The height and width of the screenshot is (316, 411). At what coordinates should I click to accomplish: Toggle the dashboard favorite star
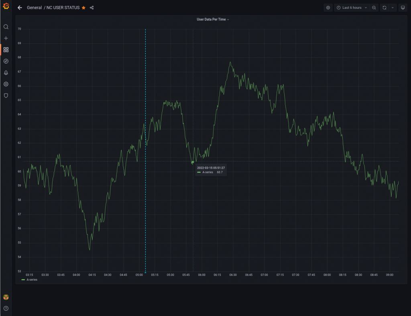click(x=83, y=7)
